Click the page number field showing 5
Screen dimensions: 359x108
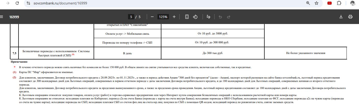(131, 17)
